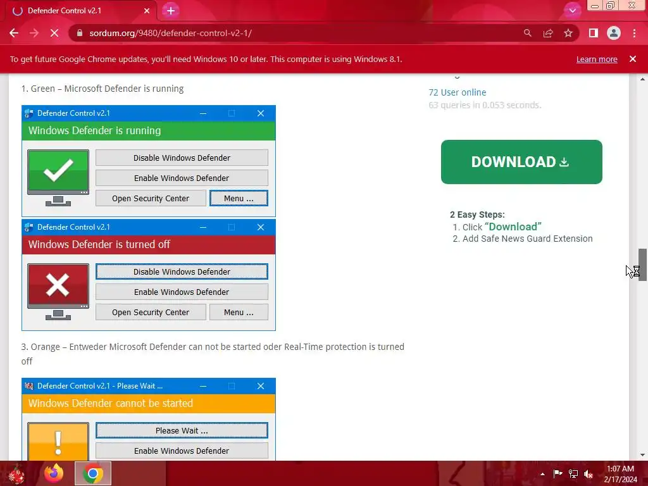The image size is (648, 486).
Task: Click the zoom magnifier icon in address bar
Action: [528, 33]
